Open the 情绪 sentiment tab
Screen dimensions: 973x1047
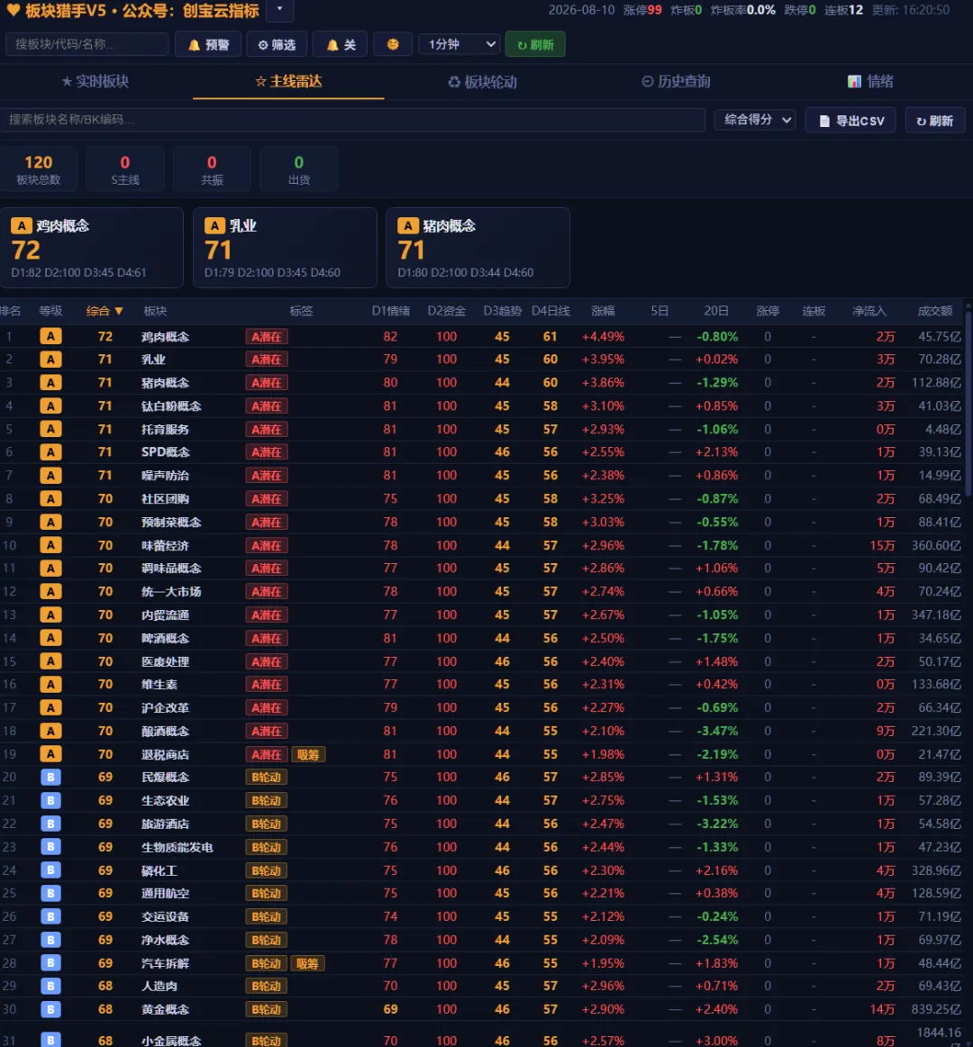tap(869, 81)
